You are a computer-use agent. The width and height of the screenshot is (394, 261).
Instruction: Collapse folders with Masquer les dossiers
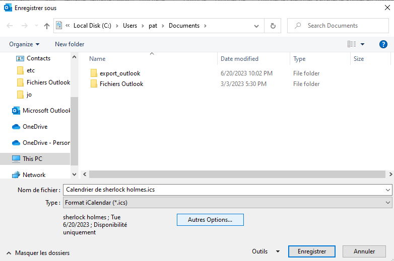point(38,253)
